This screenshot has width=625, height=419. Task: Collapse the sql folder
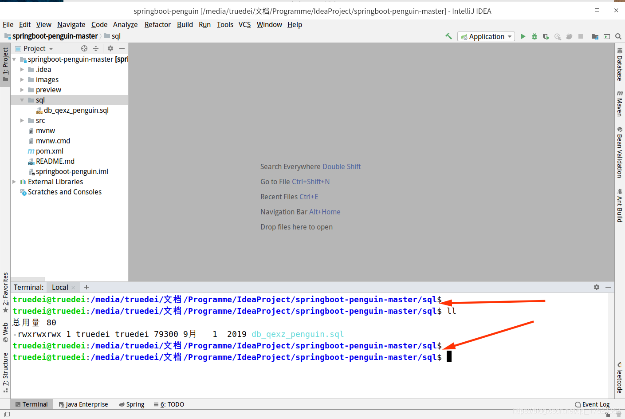click(x=22, y=100)
